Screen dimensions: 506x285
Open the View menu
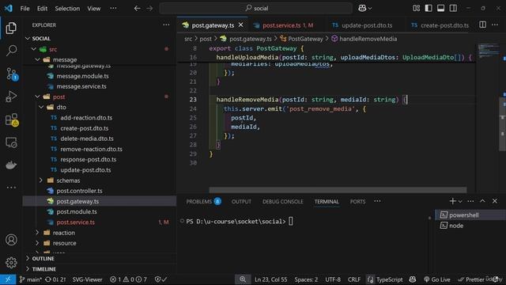(x=93, y=9)
